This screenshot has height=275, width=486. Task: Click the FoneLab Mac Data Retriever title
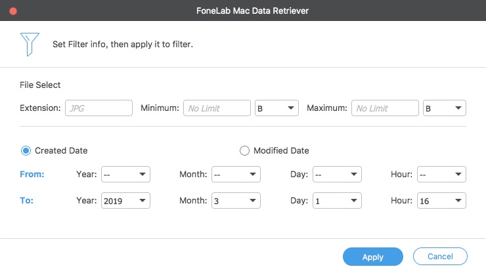point(252,11)
